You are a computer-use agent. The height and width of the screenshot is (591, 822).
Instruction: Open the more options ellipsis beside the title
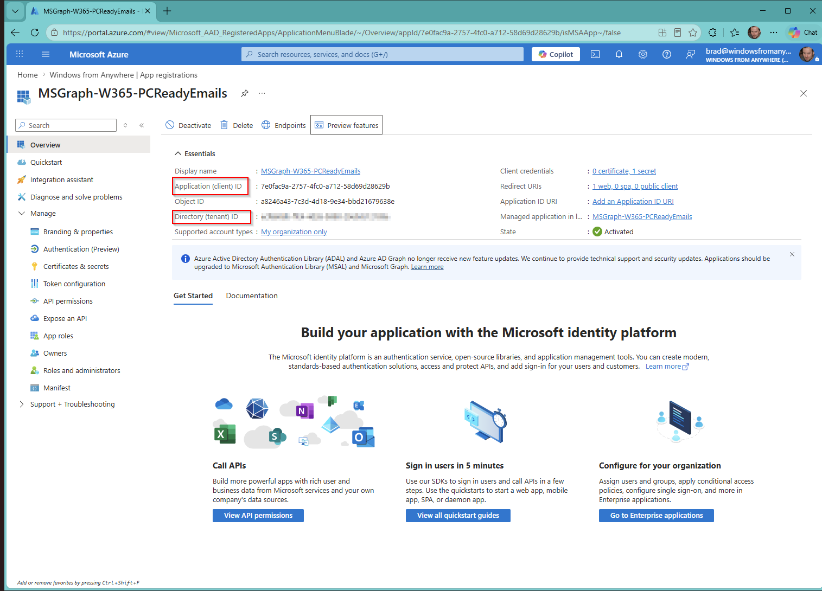[262, 93]
